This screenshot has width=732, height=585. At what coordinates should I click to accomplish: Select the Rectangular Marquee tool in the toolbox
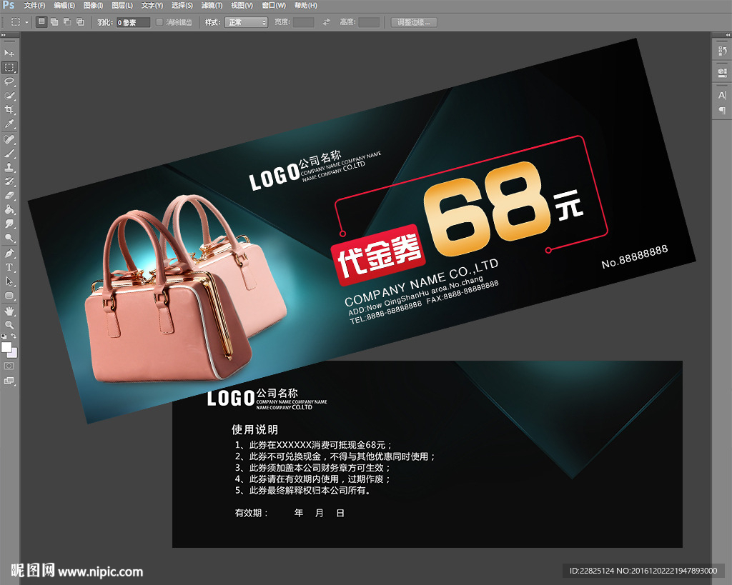[x=9, y=67]
